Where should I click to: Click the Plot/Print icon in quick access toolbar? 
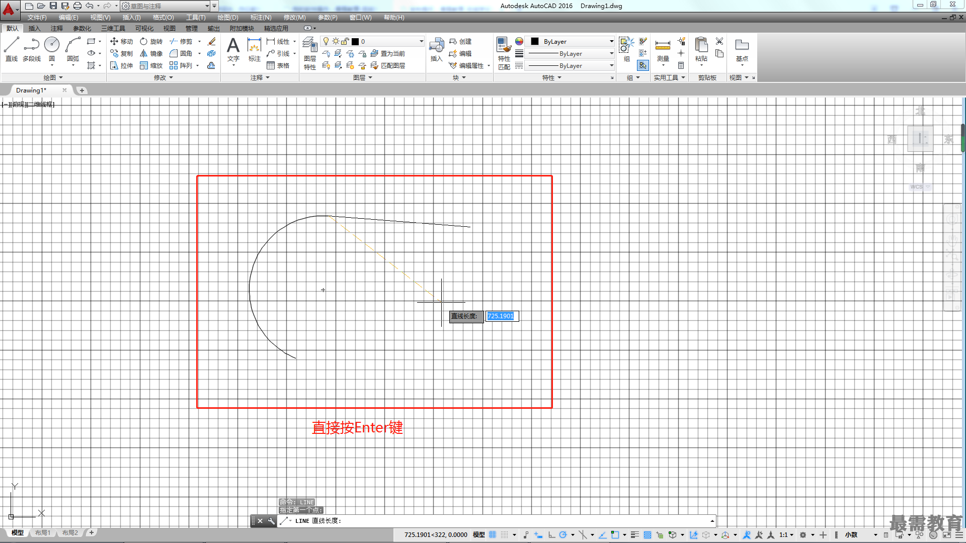77,6
